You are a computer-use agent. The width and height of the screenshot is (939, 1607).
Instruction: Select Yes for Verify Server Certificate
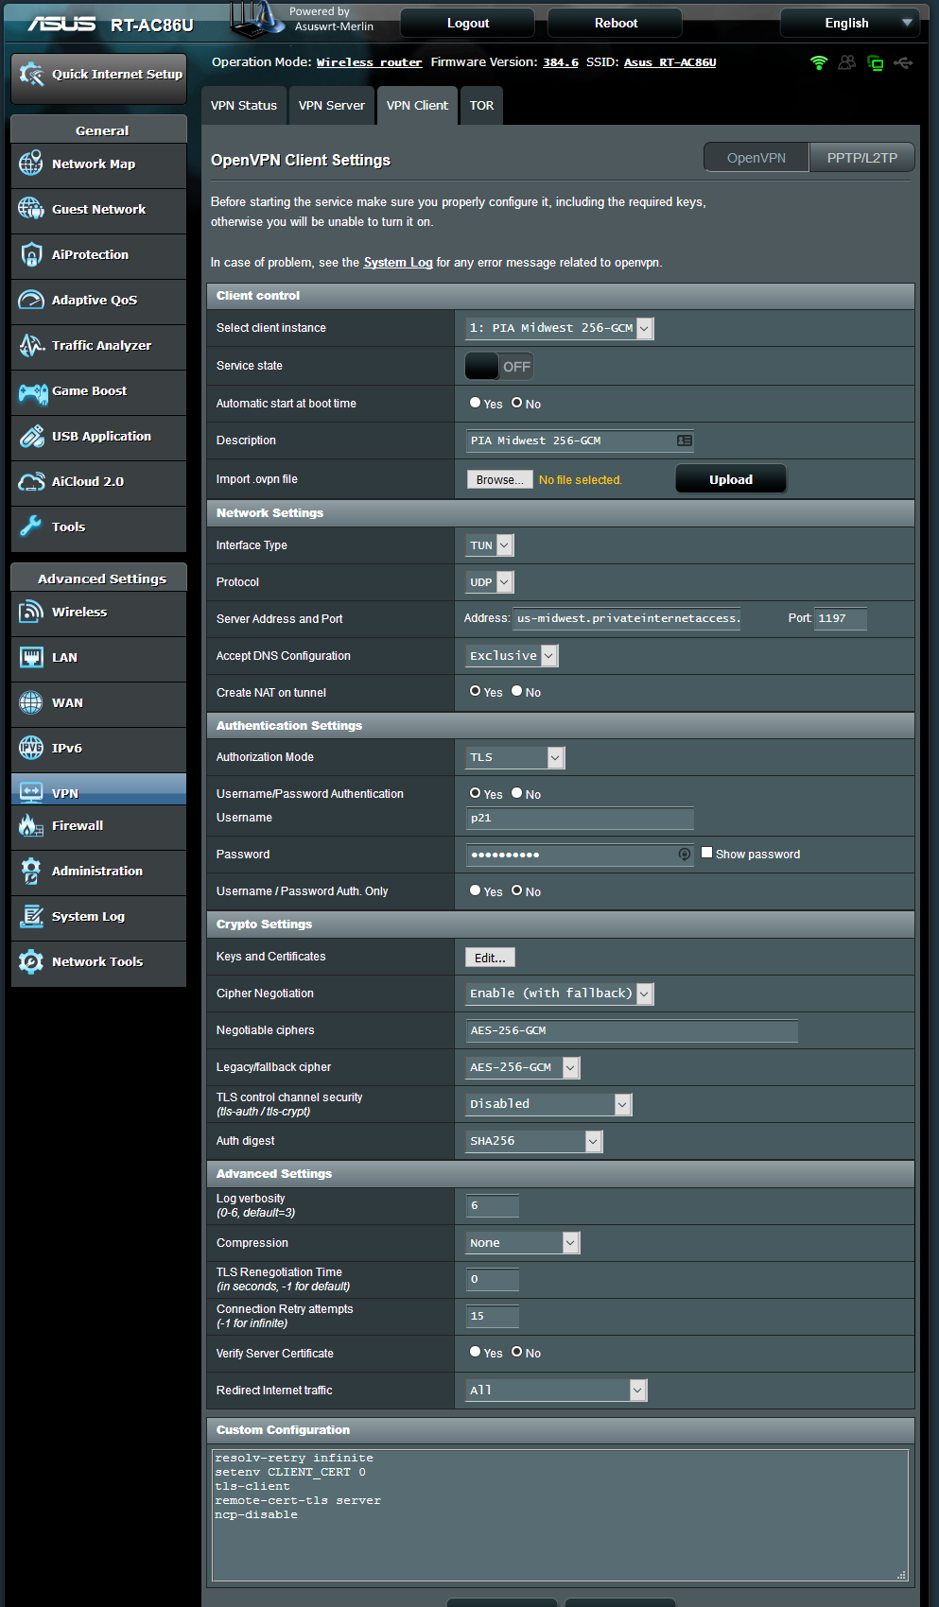(x=476, y=1352)
